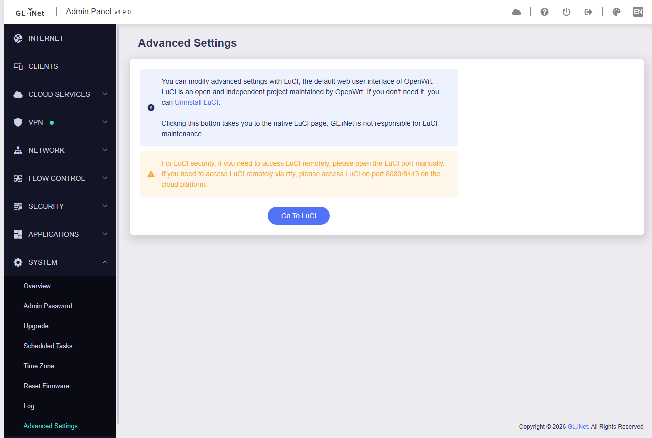This screenshot has width=652, height=438.
Task: Open the cloud status icon in header
Action: point(517,12)
